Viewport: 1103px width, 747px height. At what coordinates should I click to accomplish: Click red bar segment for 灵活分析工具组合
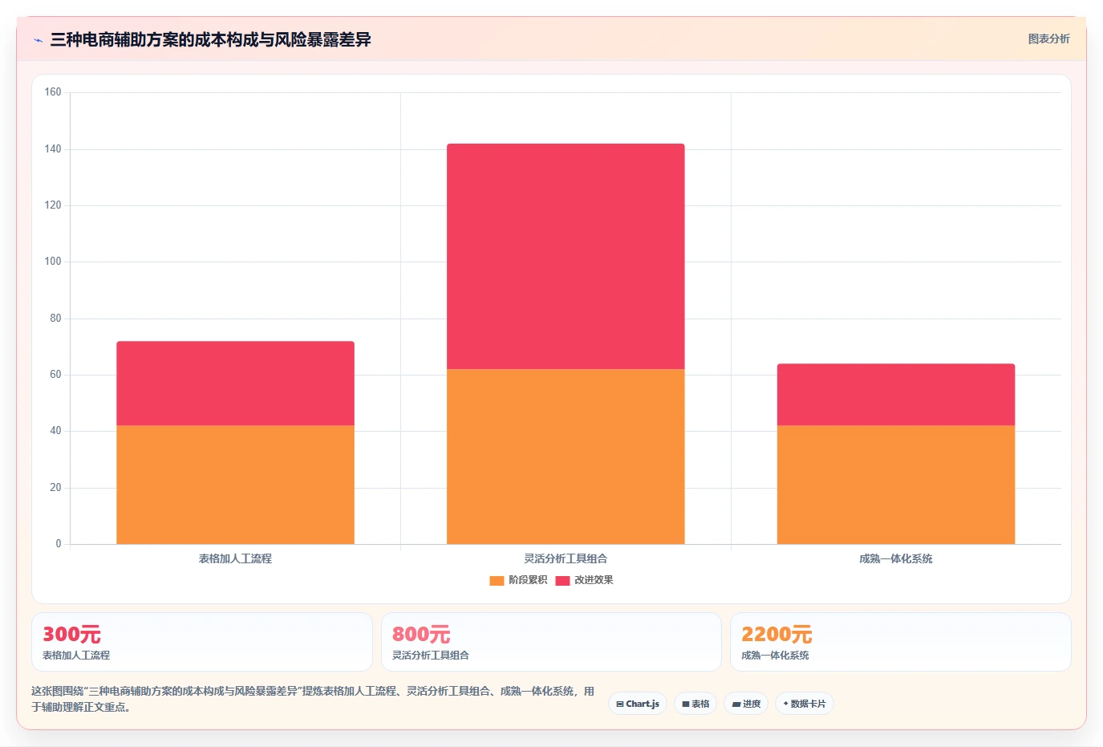(566, 256)
